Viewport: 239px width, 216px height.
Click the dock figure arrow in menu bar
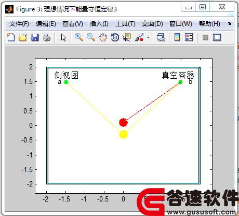click(x=230, y=24)
